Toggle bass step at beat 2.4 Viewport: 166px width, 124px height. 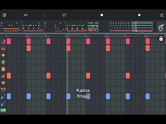point(148,96)
